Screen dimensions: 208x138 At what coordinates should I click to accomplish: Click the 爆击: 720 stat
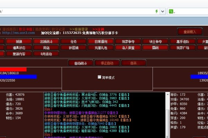[x=13, y=104]
